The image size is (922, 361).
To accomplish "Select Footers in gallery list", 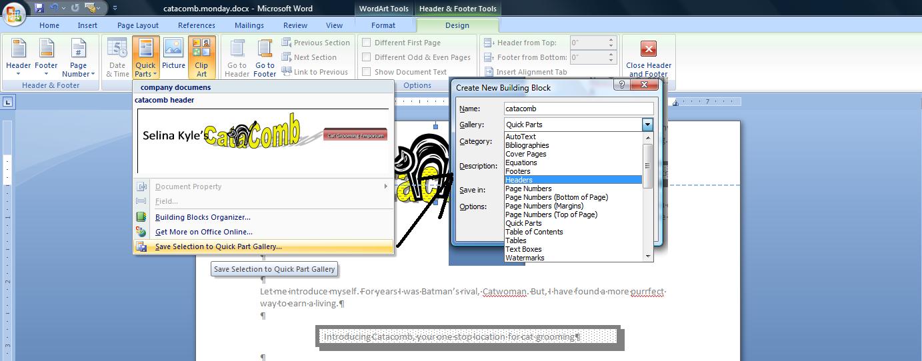I will click(x=573, y=171).
